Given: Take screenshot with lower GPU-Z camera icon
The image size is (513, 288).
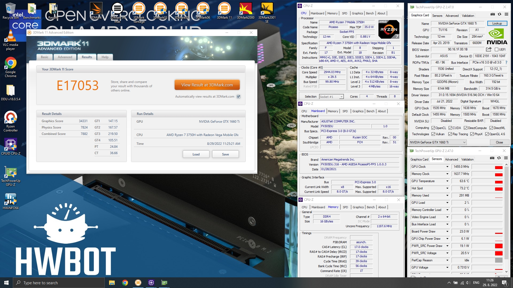Looking at the screenshot, I should tap(492, 158).
